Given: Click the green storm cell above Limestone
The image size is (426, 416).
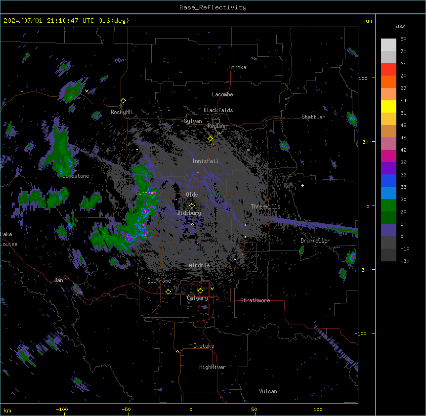Looking at the screenshot, I should click(60, 148).
